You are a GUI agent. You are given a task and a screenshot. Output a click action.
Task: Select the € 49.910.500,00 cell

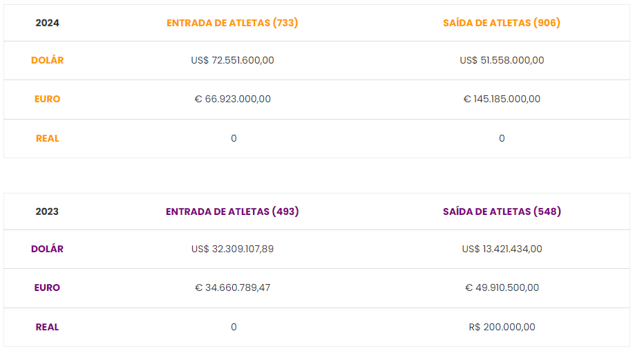(x=502, y=287)
